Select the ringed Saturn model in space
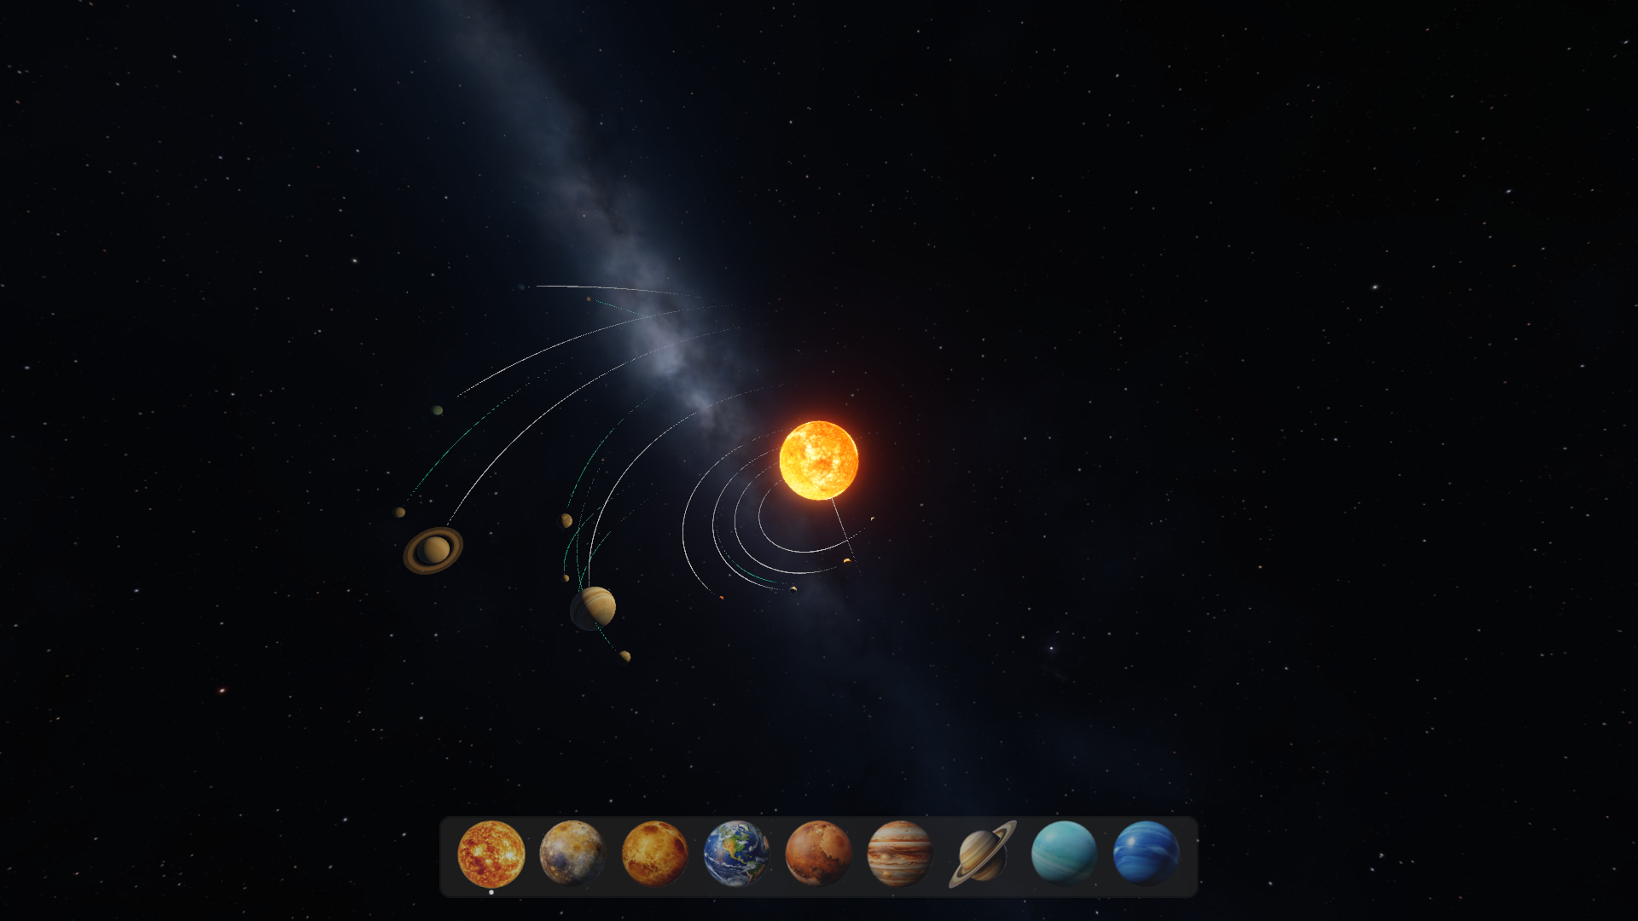1638x921 pixels. [x=433, y=550]
